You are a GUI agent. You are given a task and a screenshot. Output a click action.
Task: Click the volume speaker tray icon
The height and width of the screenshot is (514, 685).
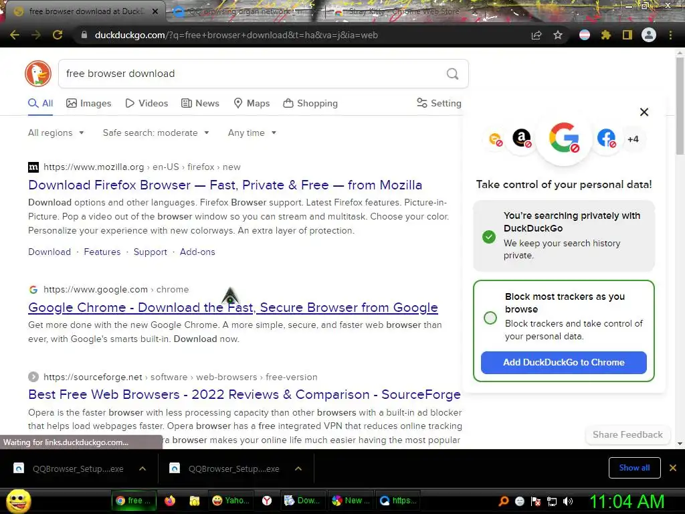coord(568,501)
